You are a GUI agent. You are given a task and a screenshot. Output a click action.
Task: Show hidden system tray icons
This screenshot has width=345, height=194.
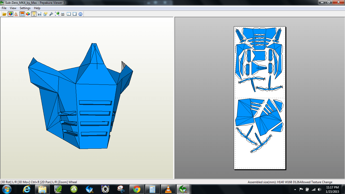pyautogui.click(x=295, y=189)
